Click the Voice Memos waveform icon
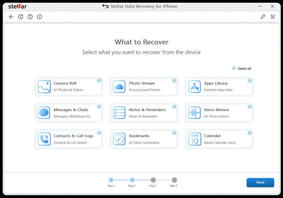 pos(195,113)
